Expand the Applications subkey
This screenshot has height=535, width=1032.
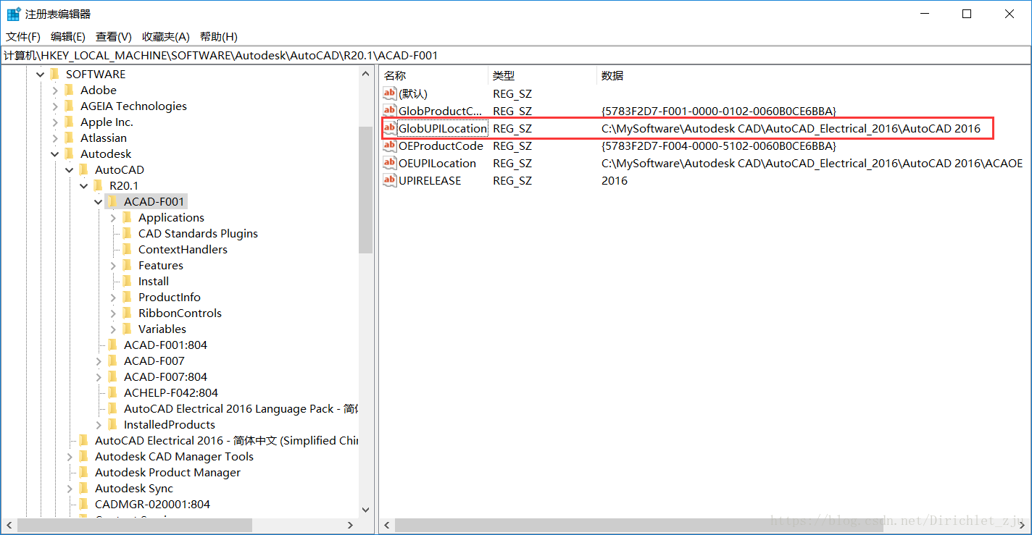pos(113,217)
